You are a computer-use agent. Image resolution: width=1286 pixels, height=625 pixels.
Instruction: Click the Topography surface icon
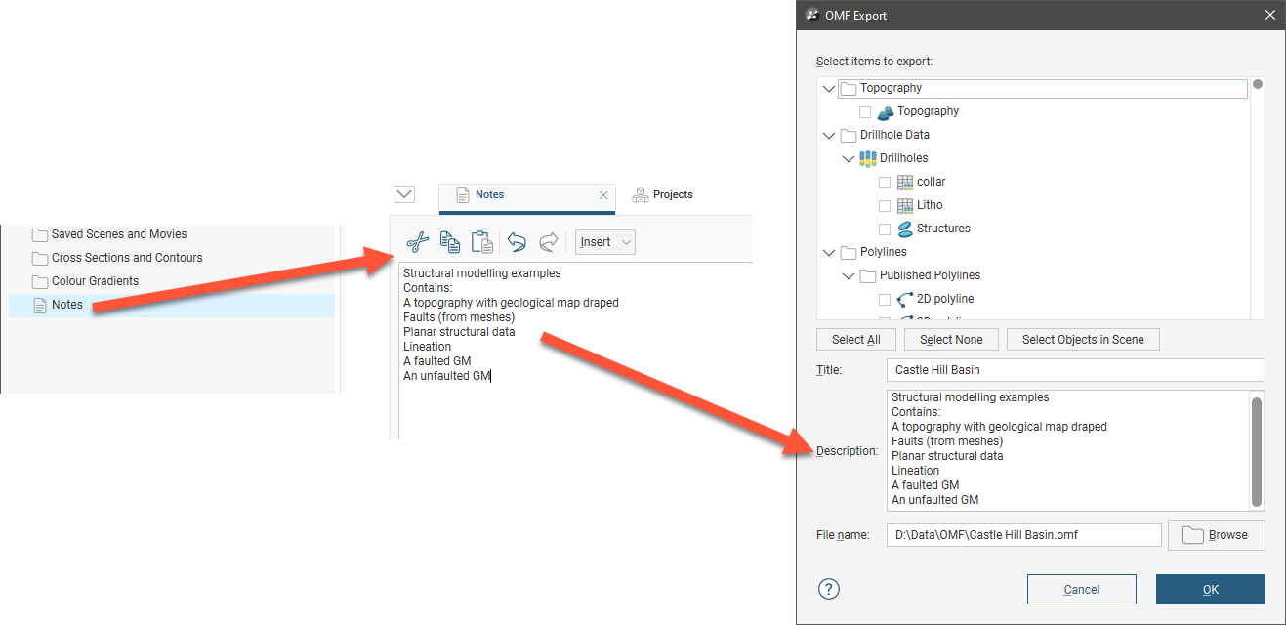[x=886, y=112]
